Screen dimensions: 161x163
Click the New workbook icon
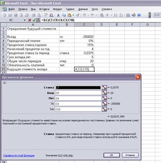coord(5,15)
